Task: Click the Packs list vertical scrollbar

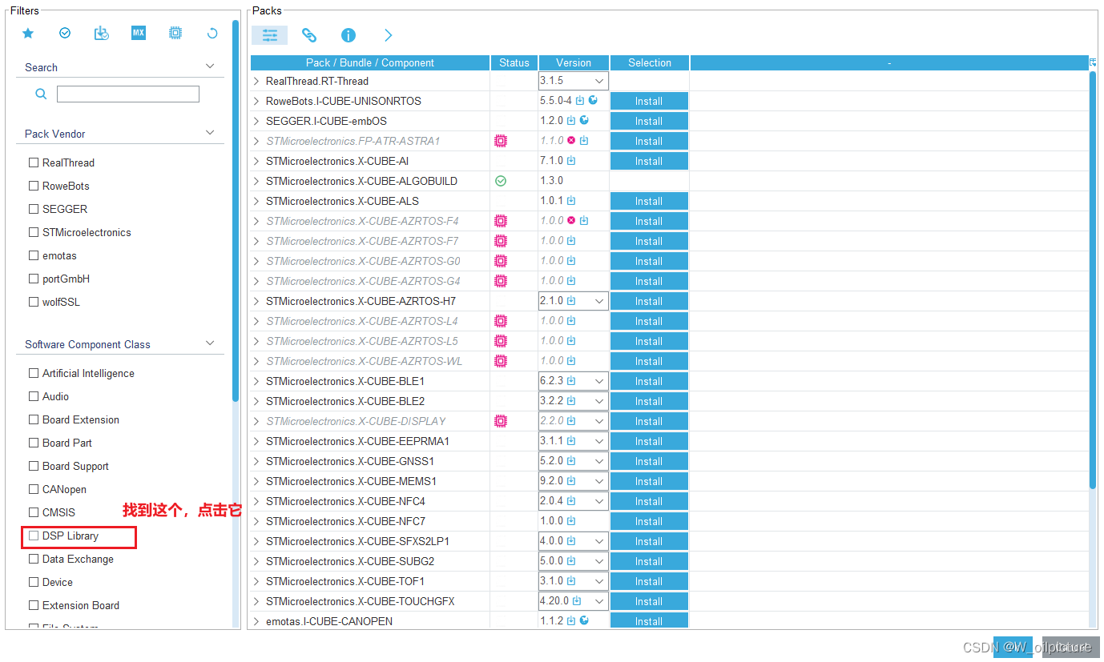Action: [1093, 280]
